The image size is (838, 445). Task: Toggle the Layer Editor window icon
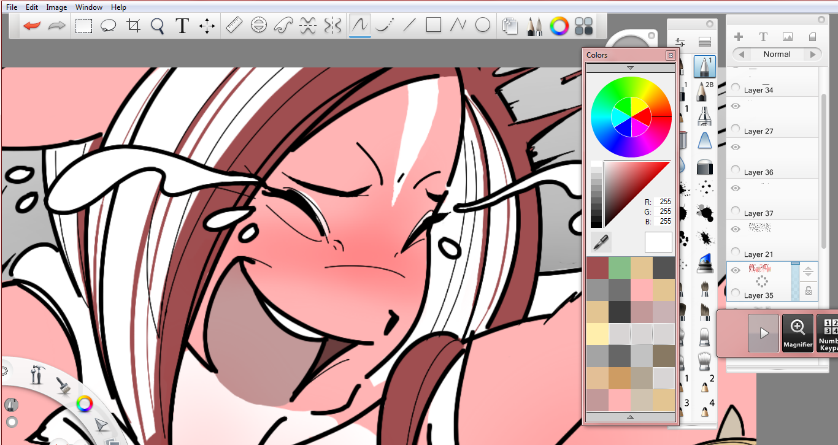point(510,26)
